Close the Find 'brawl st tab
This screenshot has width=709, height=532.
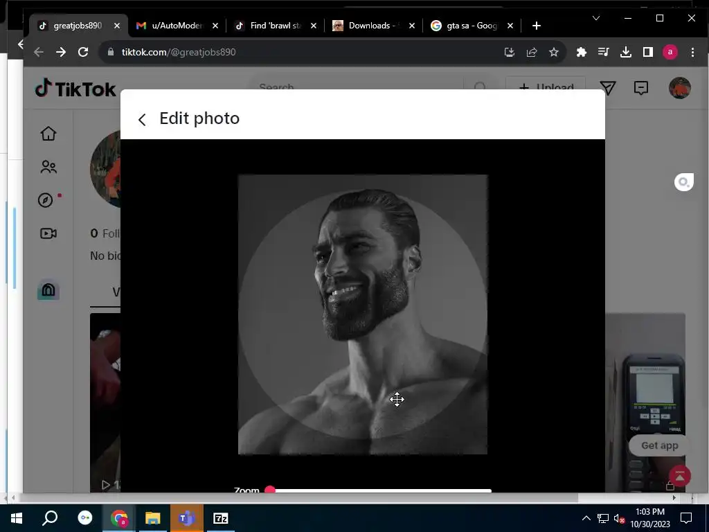point(314,26)
